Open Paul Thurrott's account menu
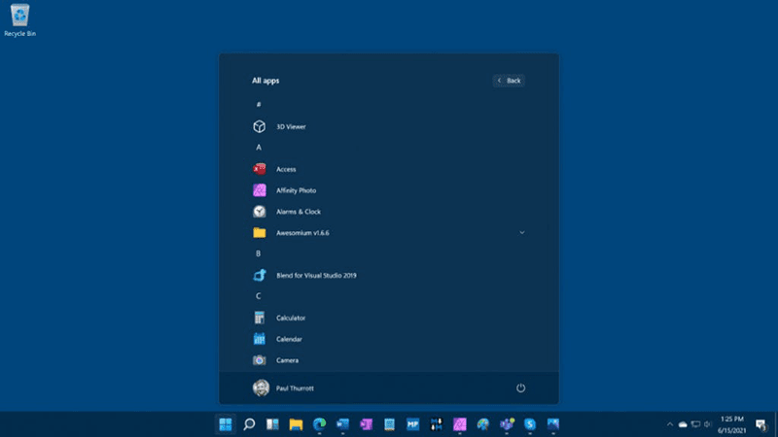The image size is (778, 437). tap(283, 387)
